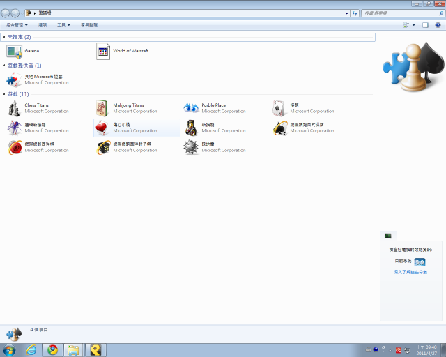Click the change view icon
This screenshot has width=446, height=357.
[x=406, y=25]
